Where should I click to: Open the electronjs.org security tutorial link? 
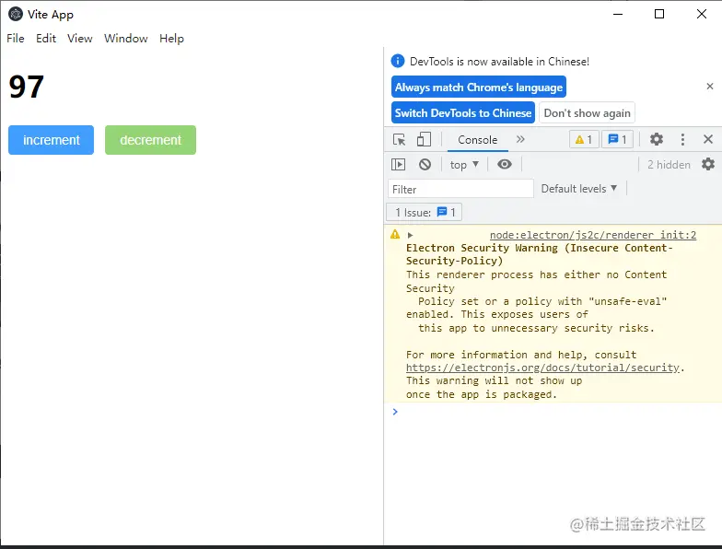coord(543,368)
